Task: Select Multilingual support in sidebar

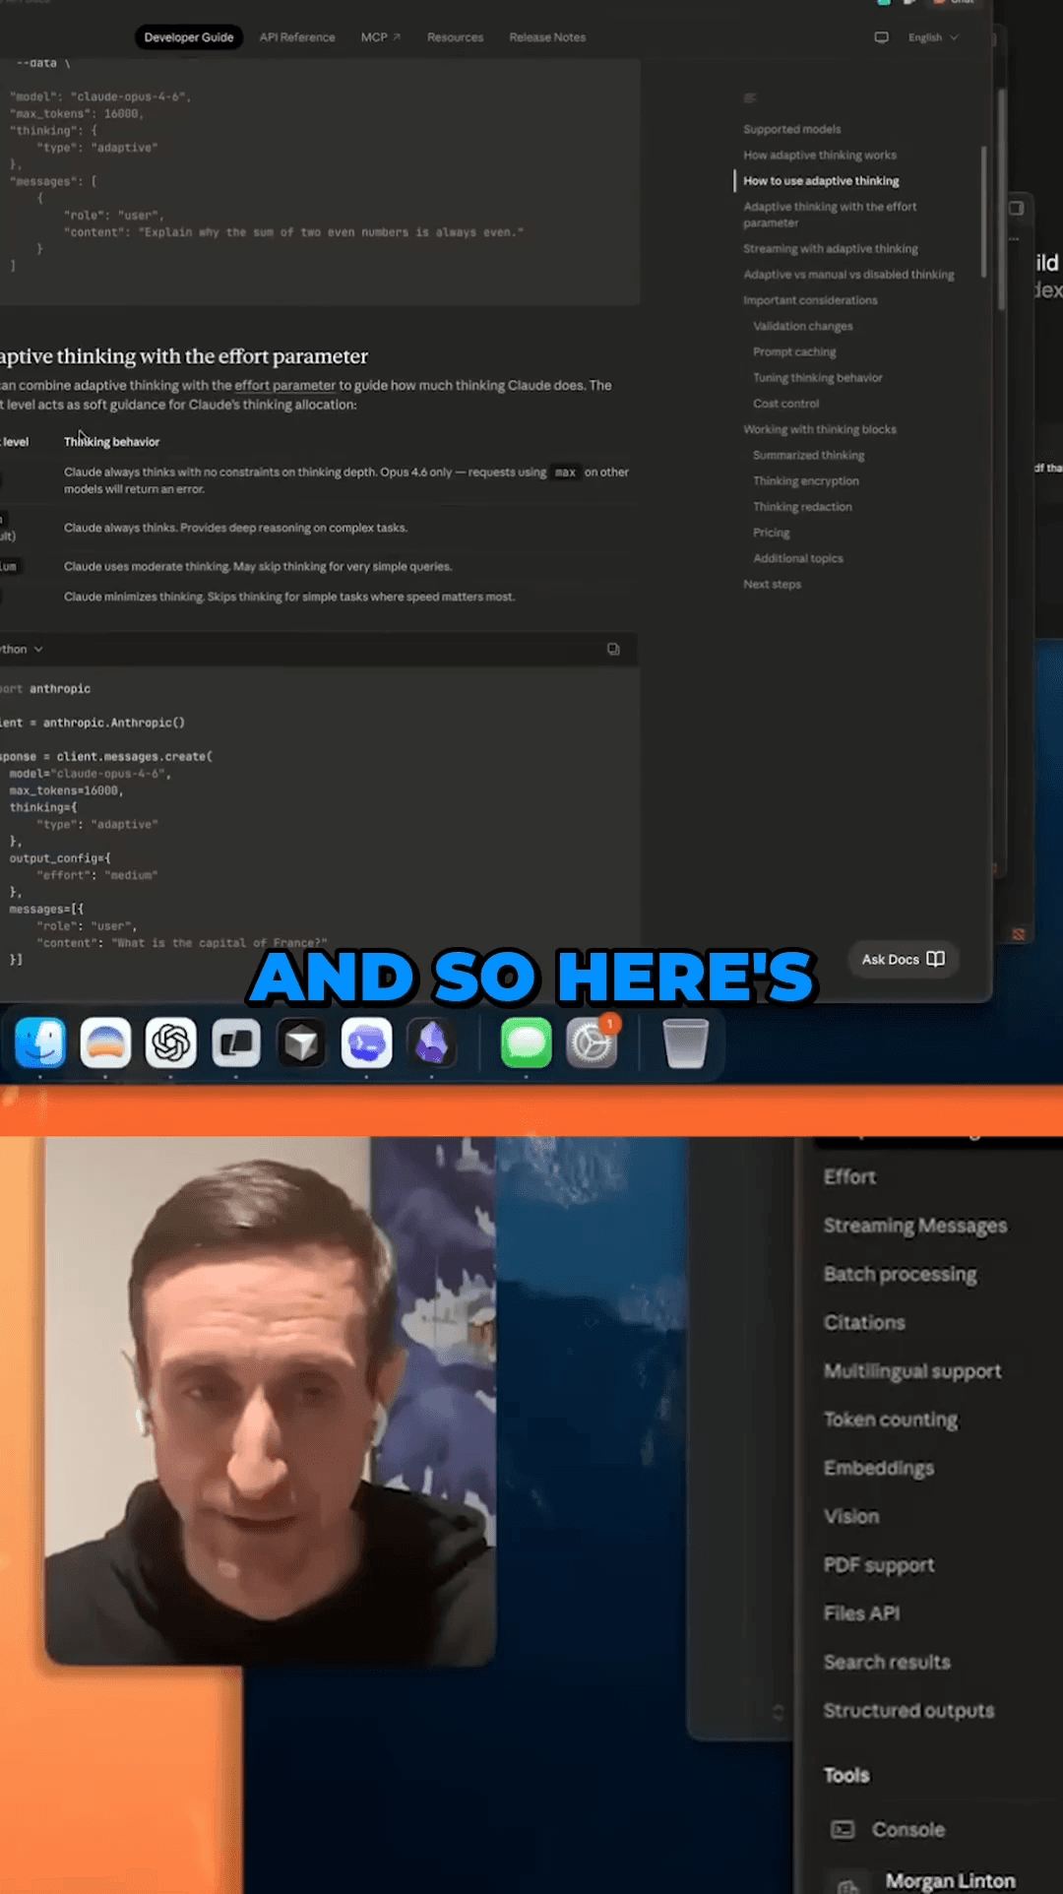Action: tap(912, 1370)
